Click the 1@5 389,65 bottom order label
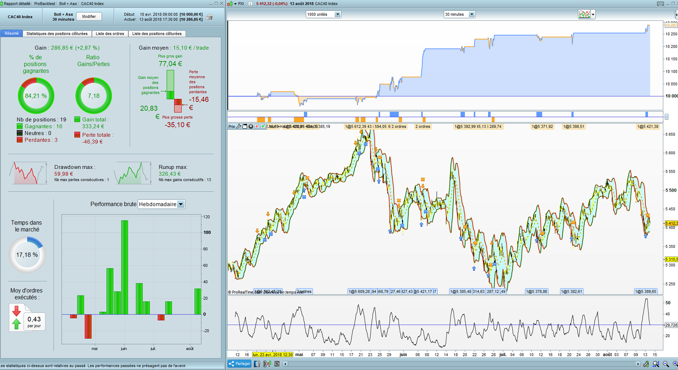The image size is (678, 370). pyautogui.click(x=646, y=291)
